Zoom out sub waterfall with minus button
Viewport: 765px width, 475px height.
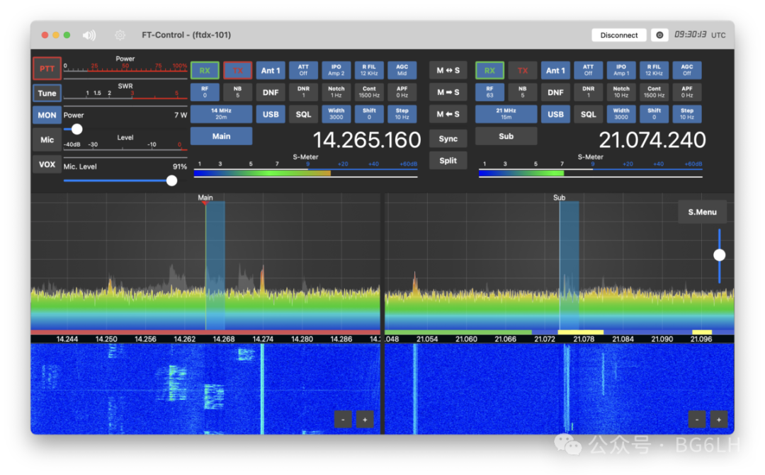click(x=697, y=419)
